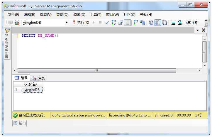Image resolution: width=212 pixels, height=137 pixels.
Task: Click the 执行(X) execute button
Action: click(x=81, y=23)
